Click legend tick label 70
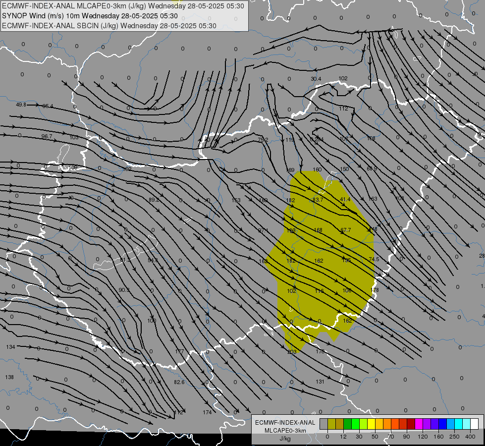Viewport: 485px width, 446px height. tap(391, 437)
